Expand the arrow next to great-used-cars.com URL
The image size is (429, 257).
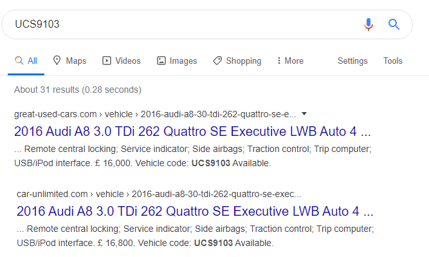304,114
